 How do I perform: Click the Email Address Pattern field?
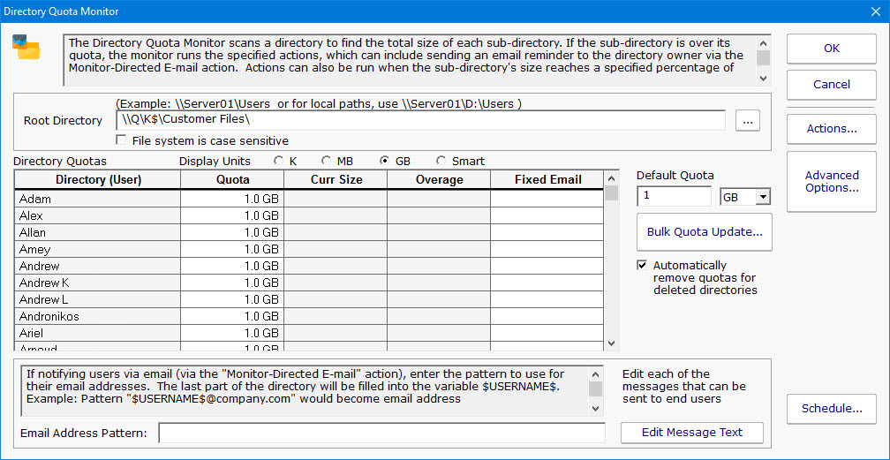(381, 433)
